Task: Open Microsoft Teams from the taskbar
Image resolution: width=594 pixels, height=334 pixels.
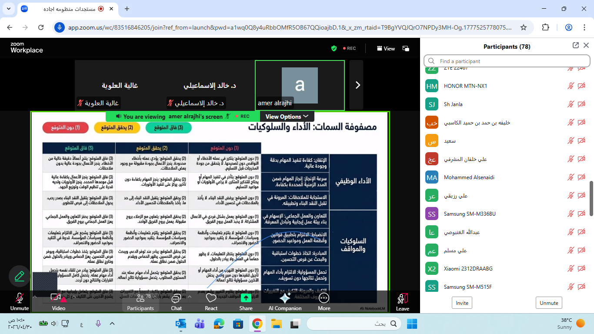Action: 200,324
